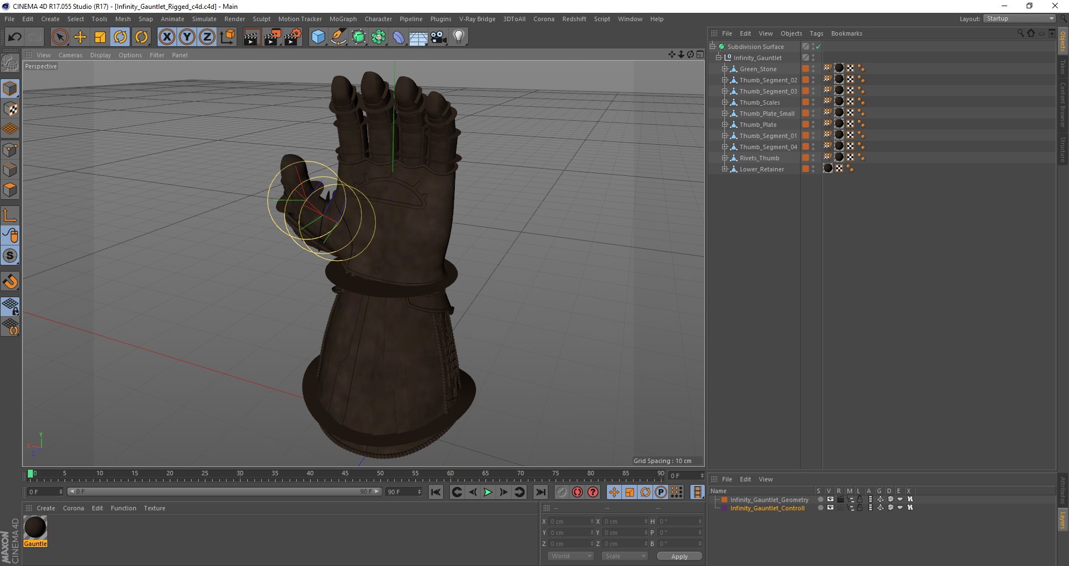Select the Live Selection tool
The width and height of the screenshot is (1069, 566).
click(60, 37)
